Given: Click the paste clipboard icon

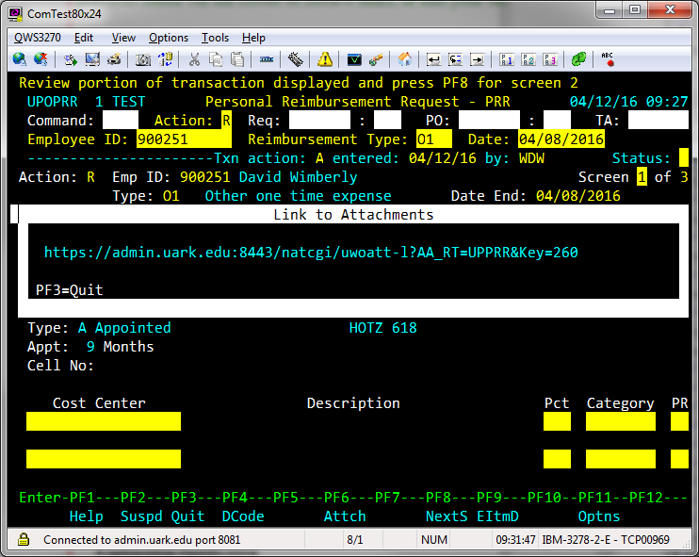Looking at the screenshot, I should click(237, 58).
